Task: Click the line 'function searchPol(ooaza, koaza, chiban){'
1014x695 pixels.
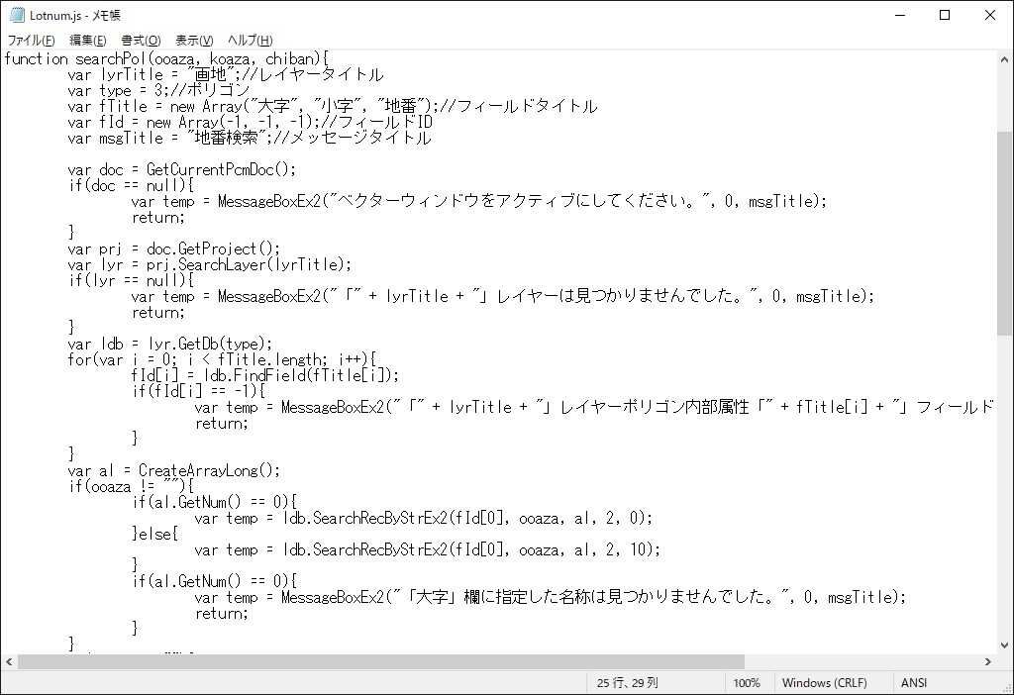Action: tap(166, 58)
